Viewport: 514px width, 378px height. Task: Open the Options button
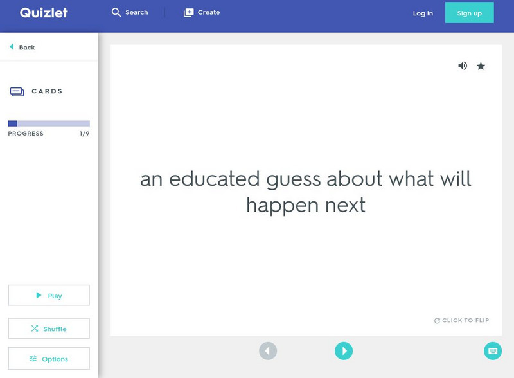tap(49, 359)
